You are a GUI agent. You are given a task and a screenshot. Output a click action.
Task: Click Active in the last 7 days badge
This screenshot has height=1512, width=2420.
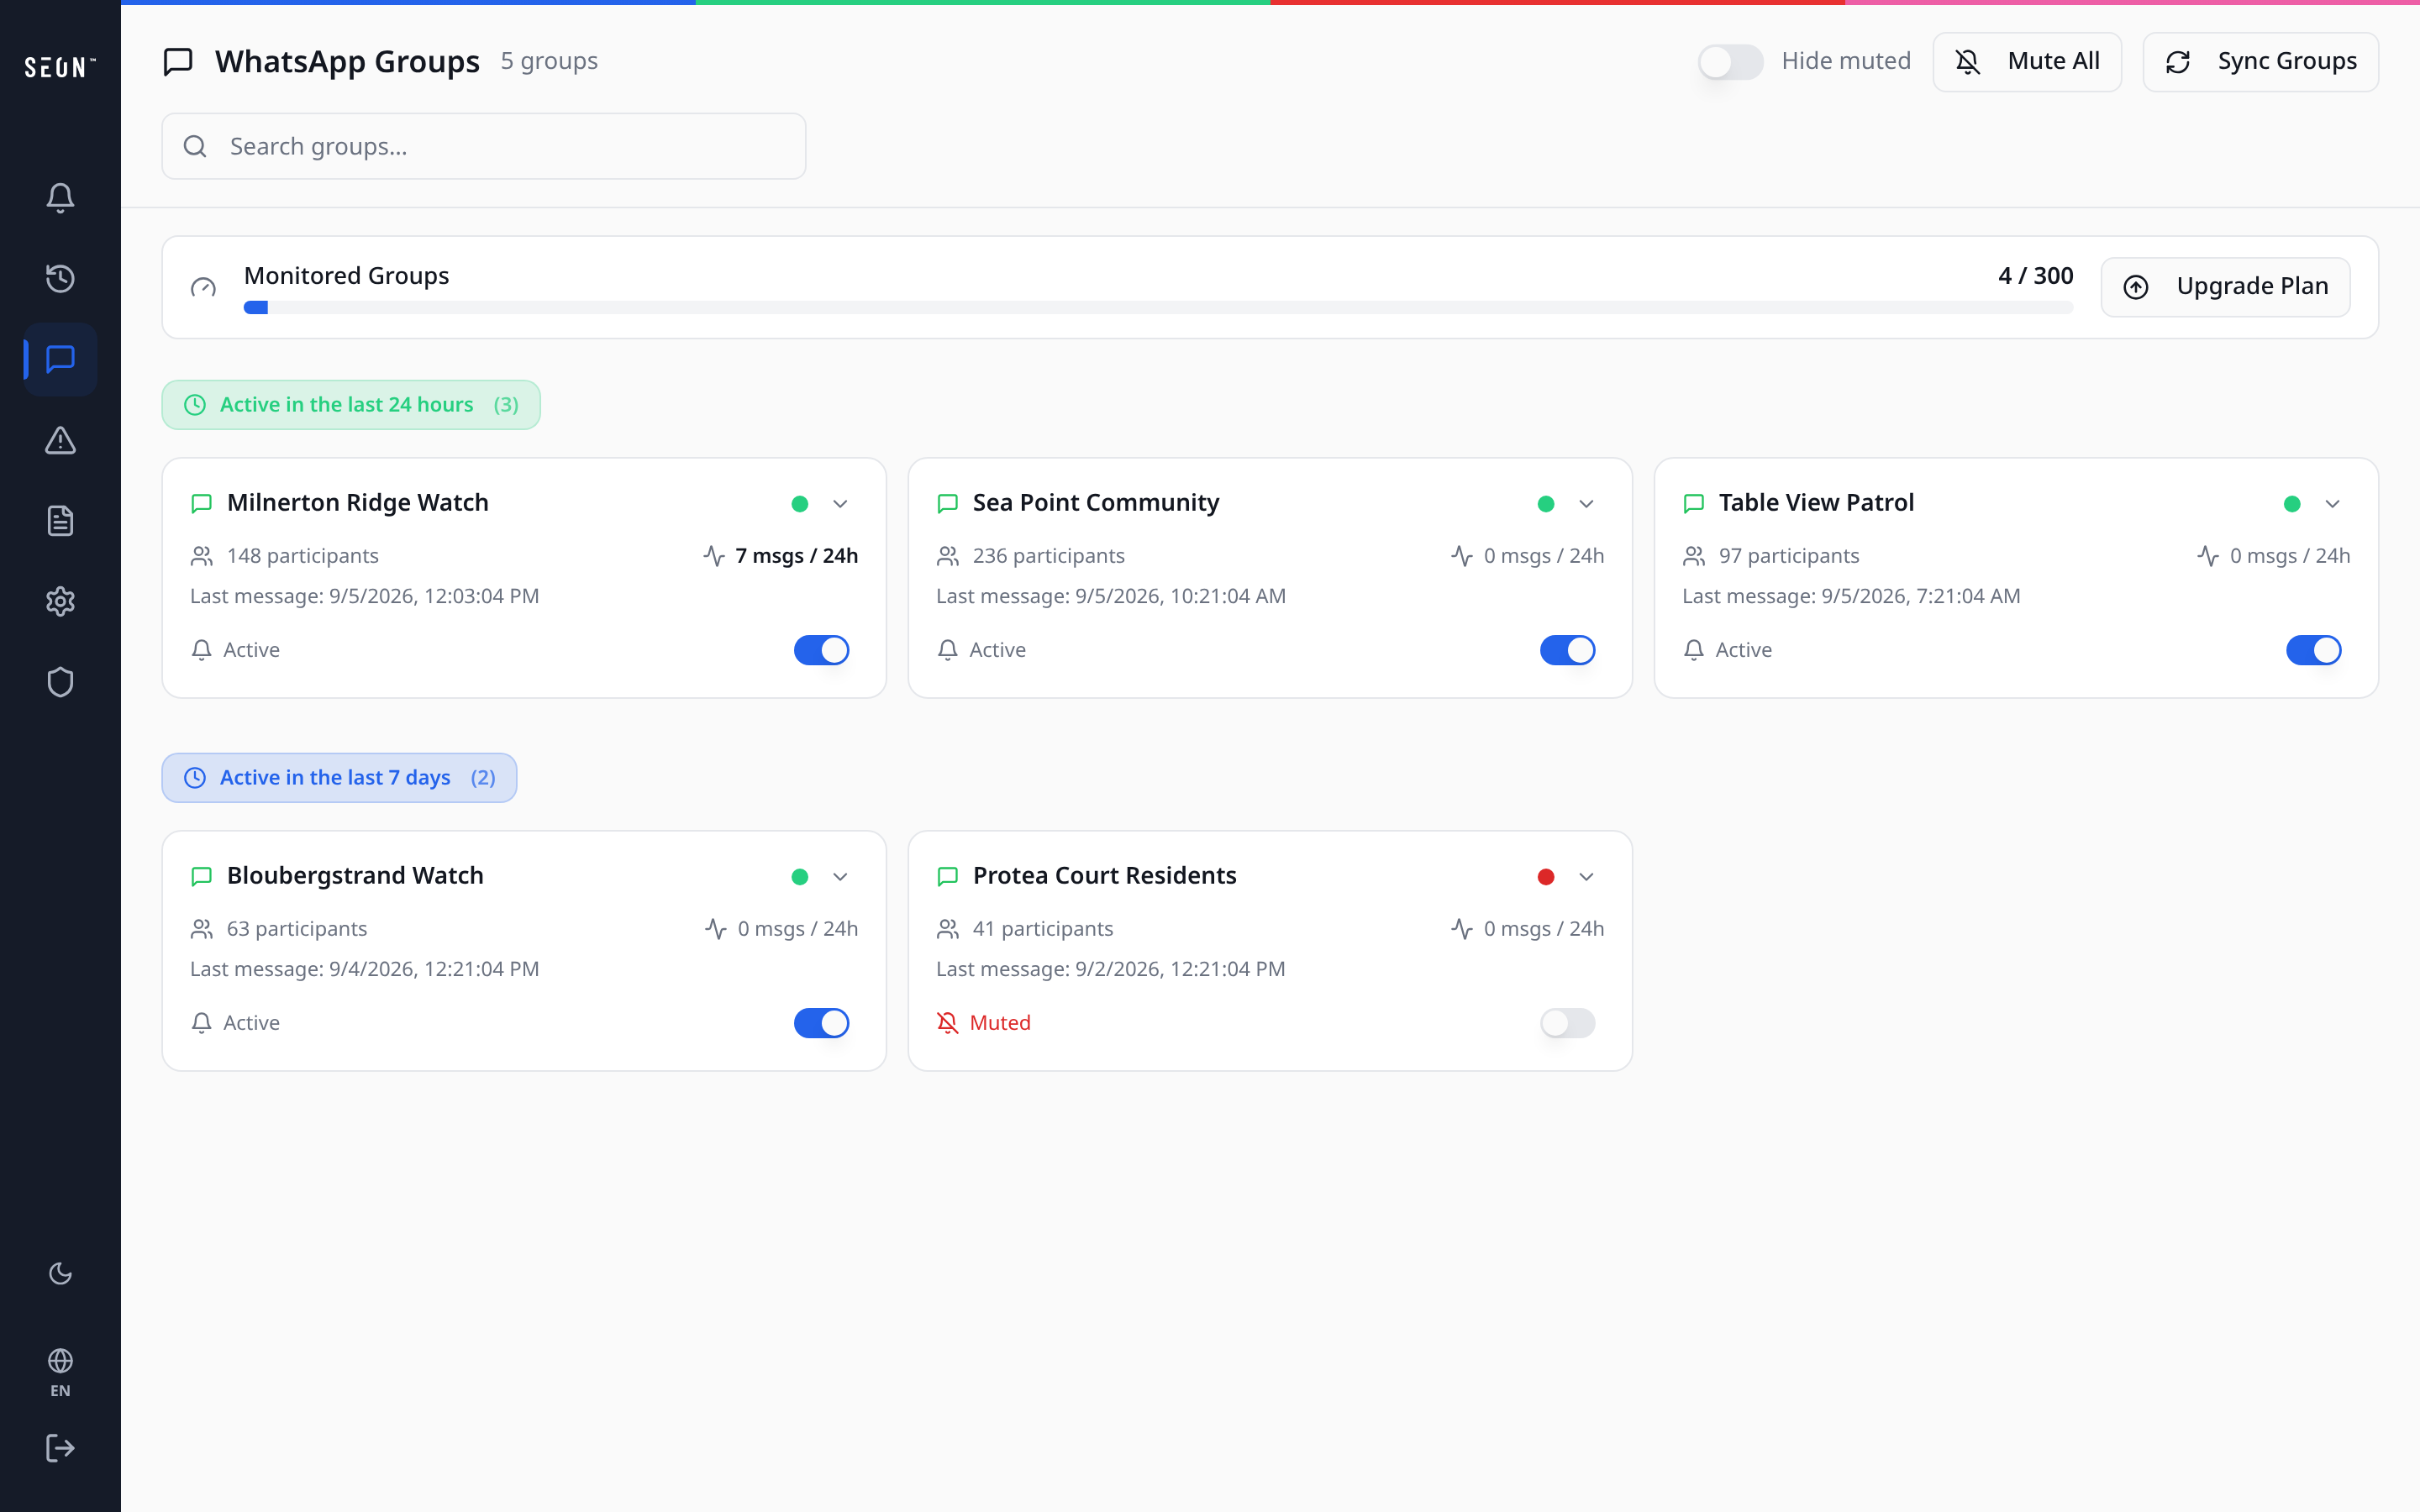(339, 778)
